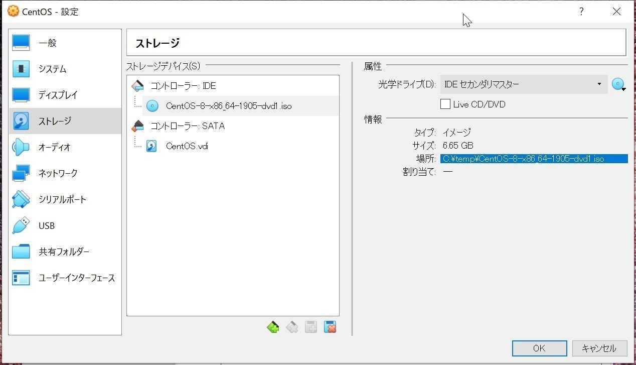Click the ? help button in title bar
Screen dimensions: 636x365
click(x=581, y=12)
